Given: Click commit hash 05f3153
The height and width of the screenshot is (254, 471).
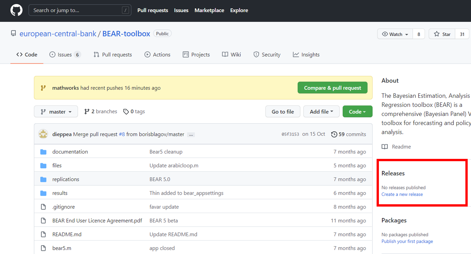Looking at the screenshot, I should 290,134.
